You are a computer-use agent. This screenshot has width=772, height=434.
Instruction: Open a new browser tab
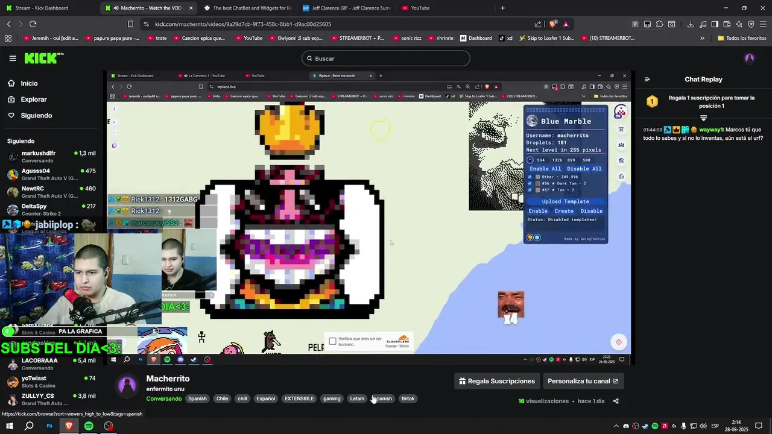502,8
